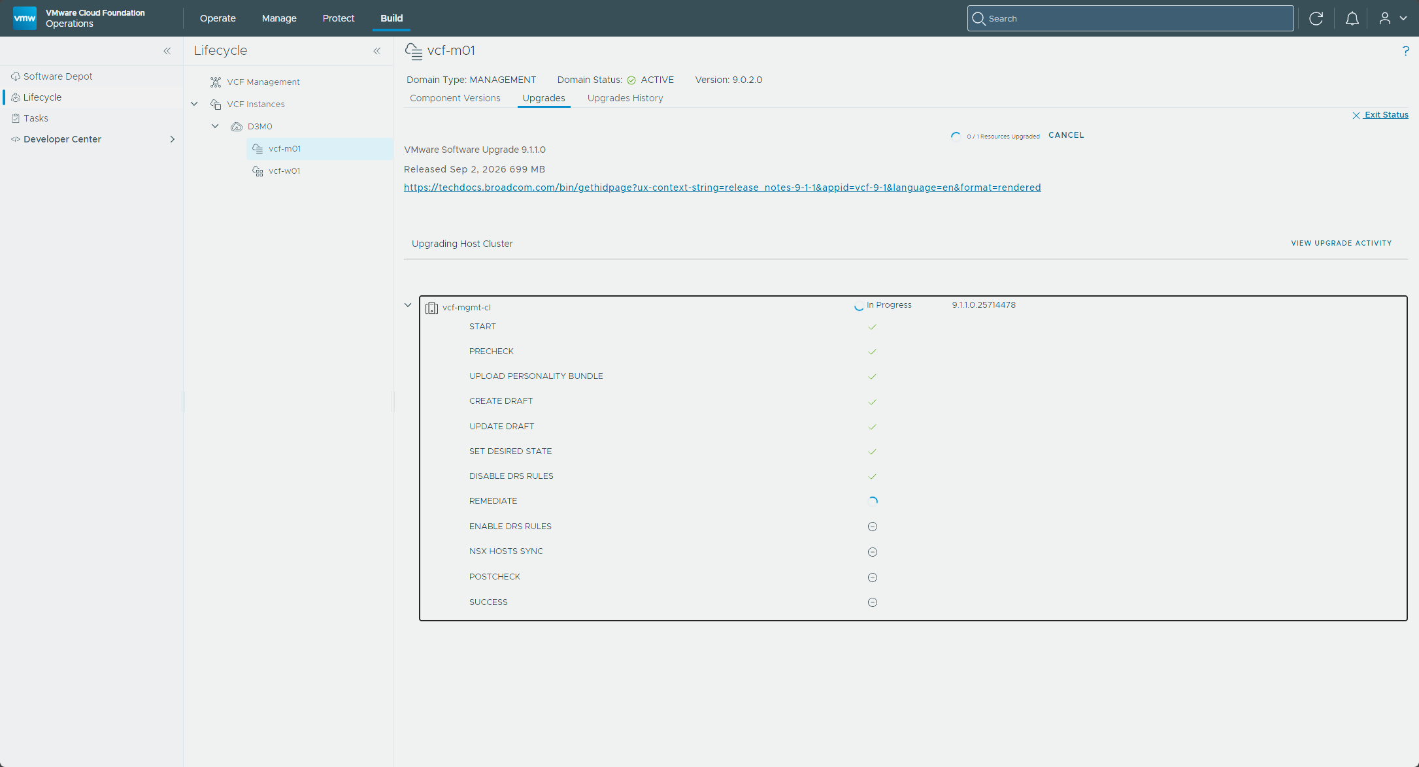Click the vcf-w01 domain icon
Image resolution: width=1419 pixels, height=767 pixels.
point(258,171)
